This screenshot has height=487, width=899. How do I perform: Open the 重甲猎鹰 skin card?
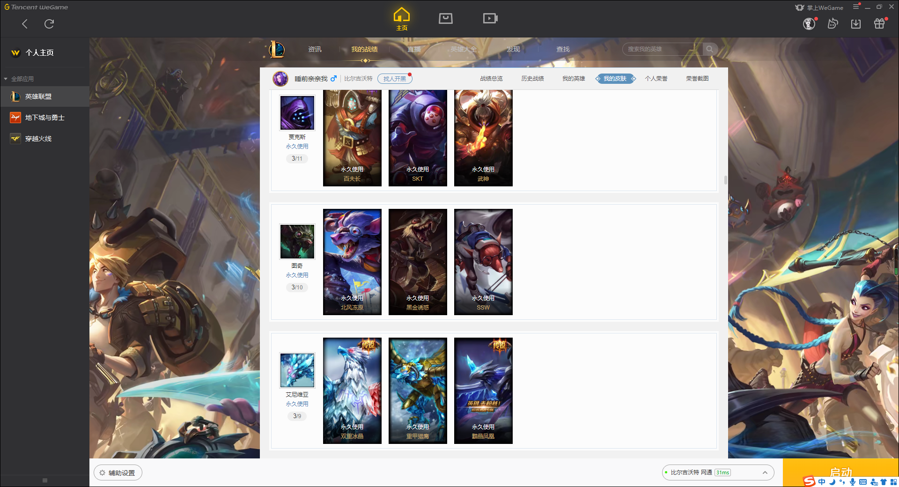[418, 391]
